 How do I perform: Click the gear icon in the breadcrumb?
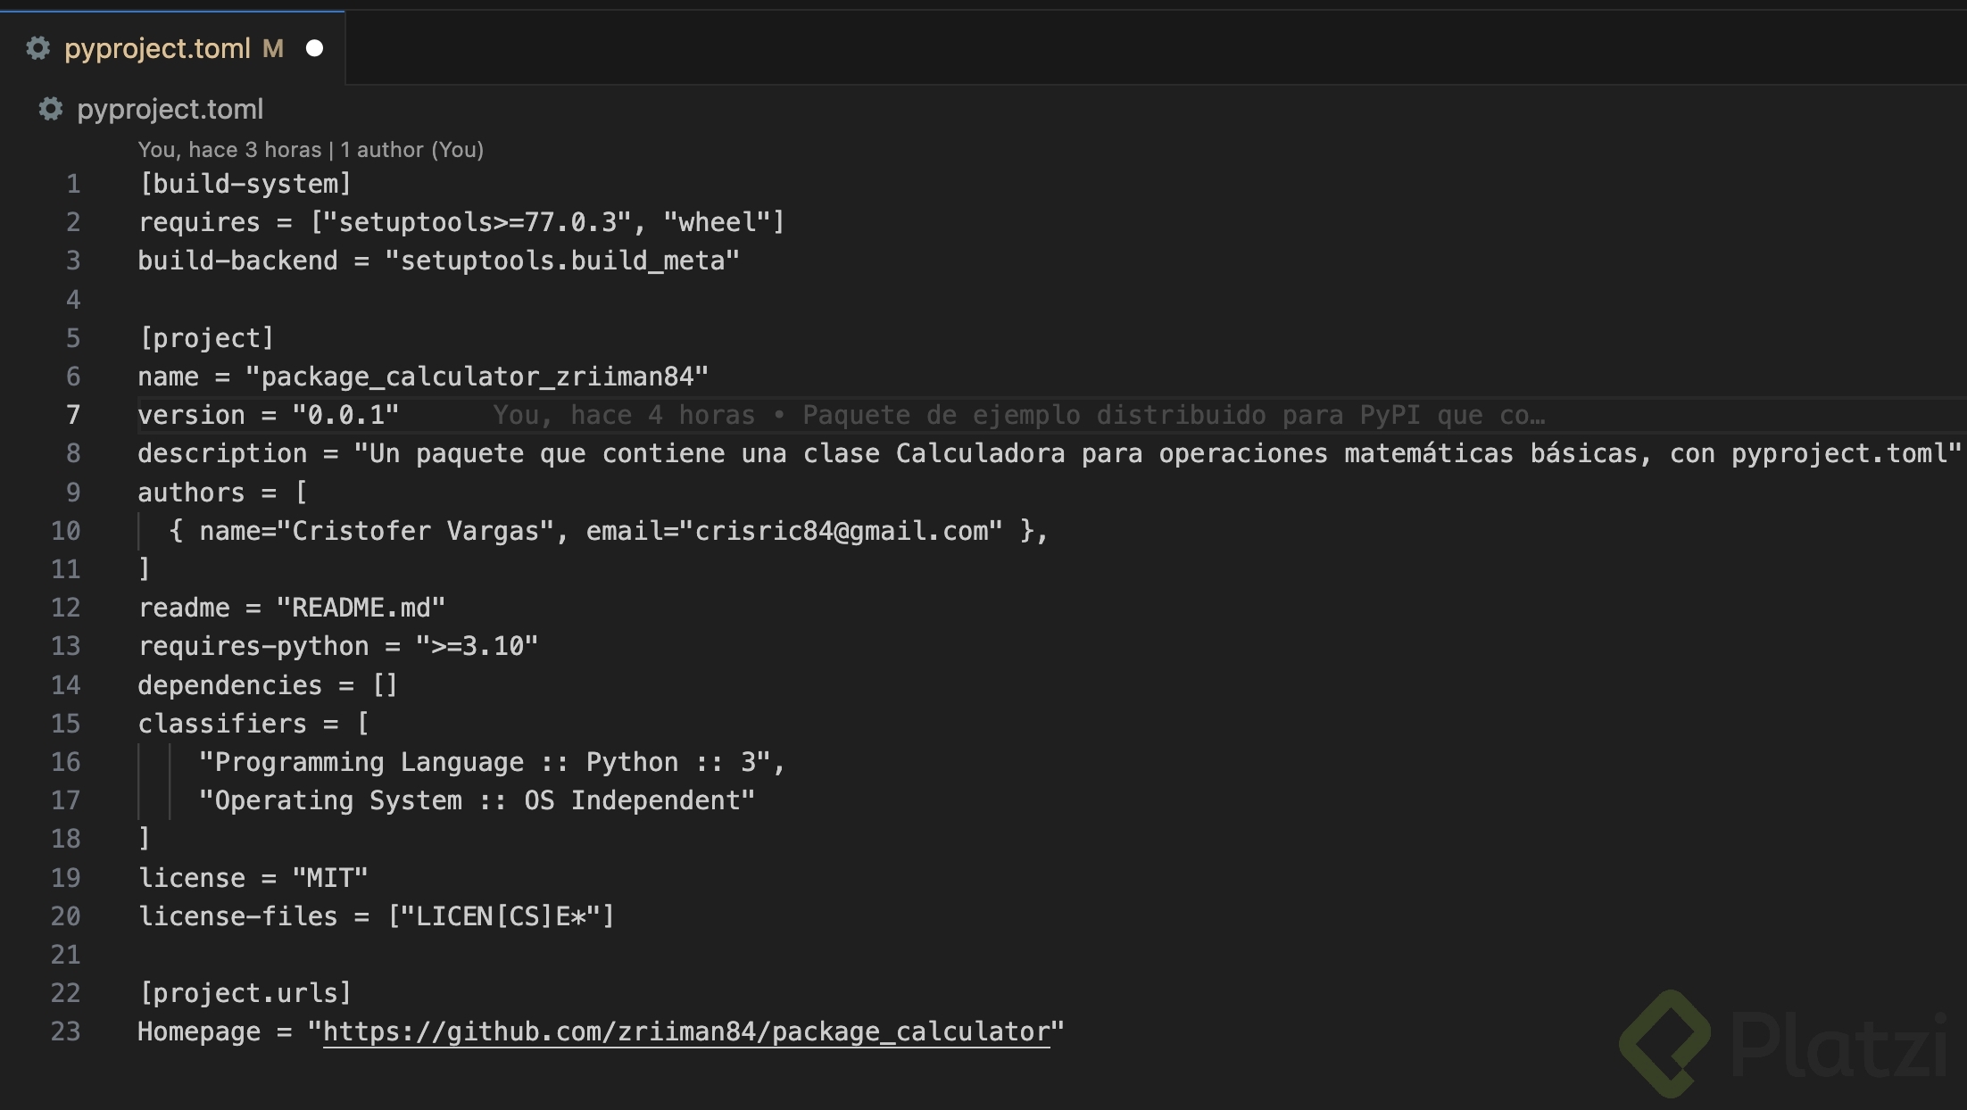(51, 109)
